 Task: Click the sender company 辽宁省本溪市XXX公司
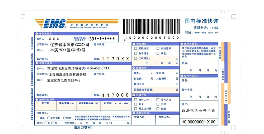(69, 45)
